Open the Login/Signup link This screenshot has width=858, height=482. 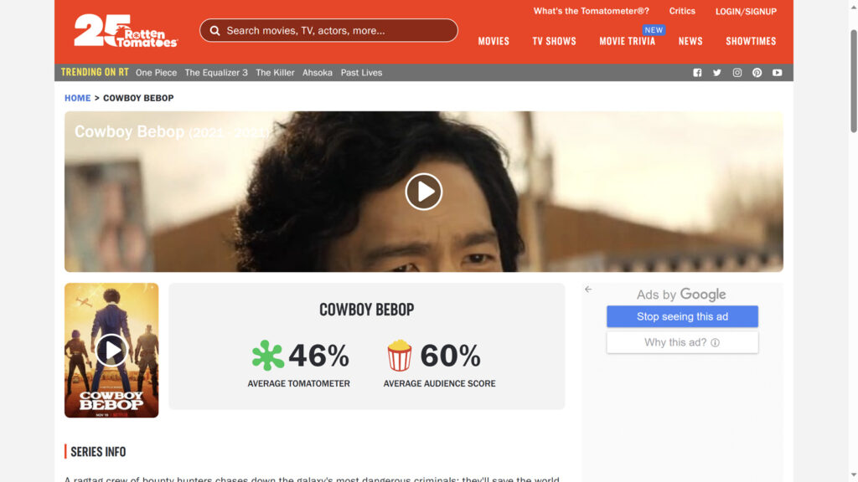(746, 12)
